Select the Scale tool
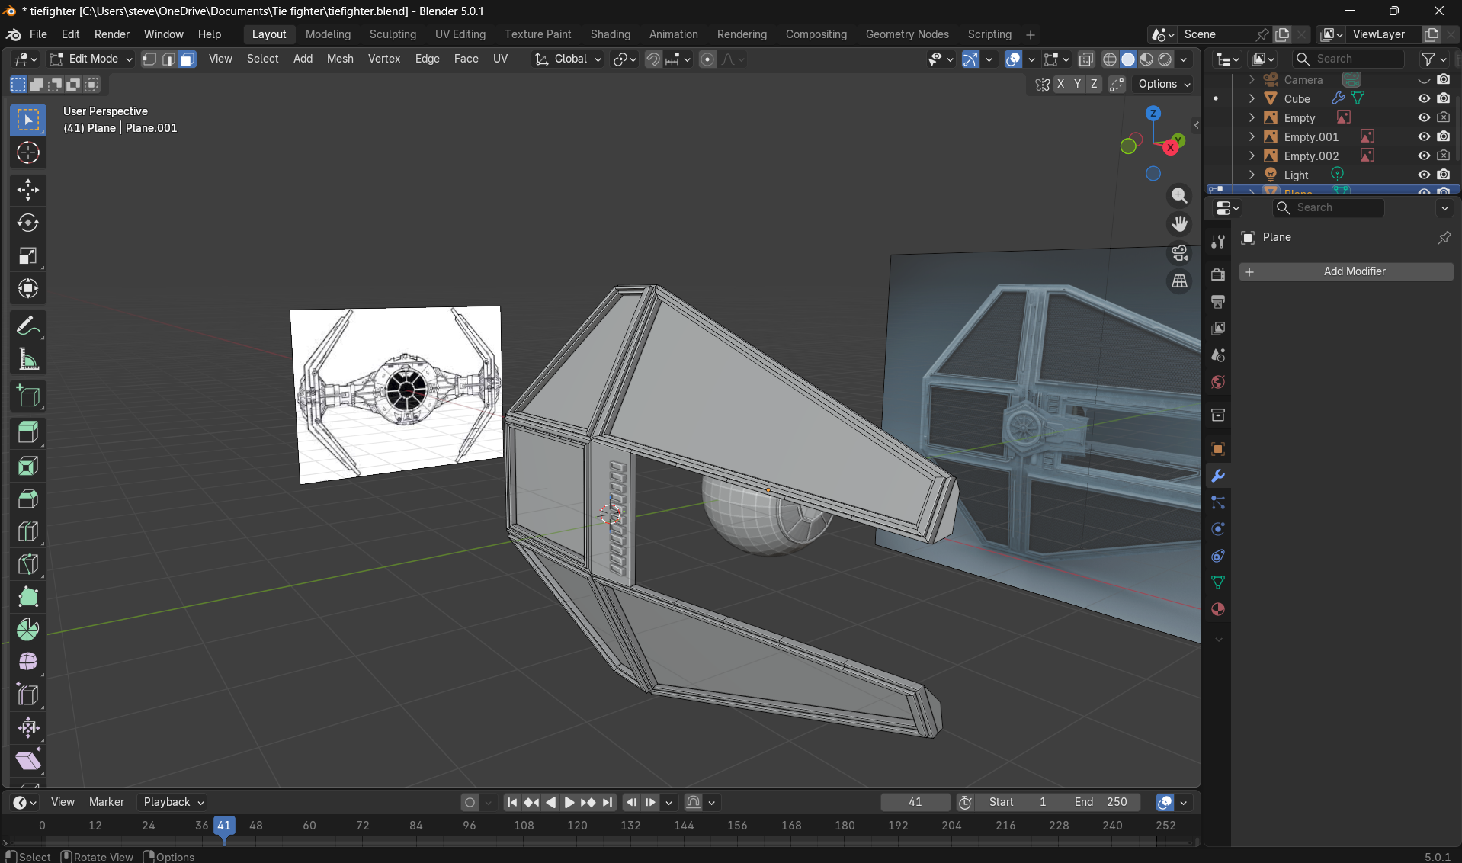Screen dimensions: 1462x863 pyautogui.click(x=28, y=255)
